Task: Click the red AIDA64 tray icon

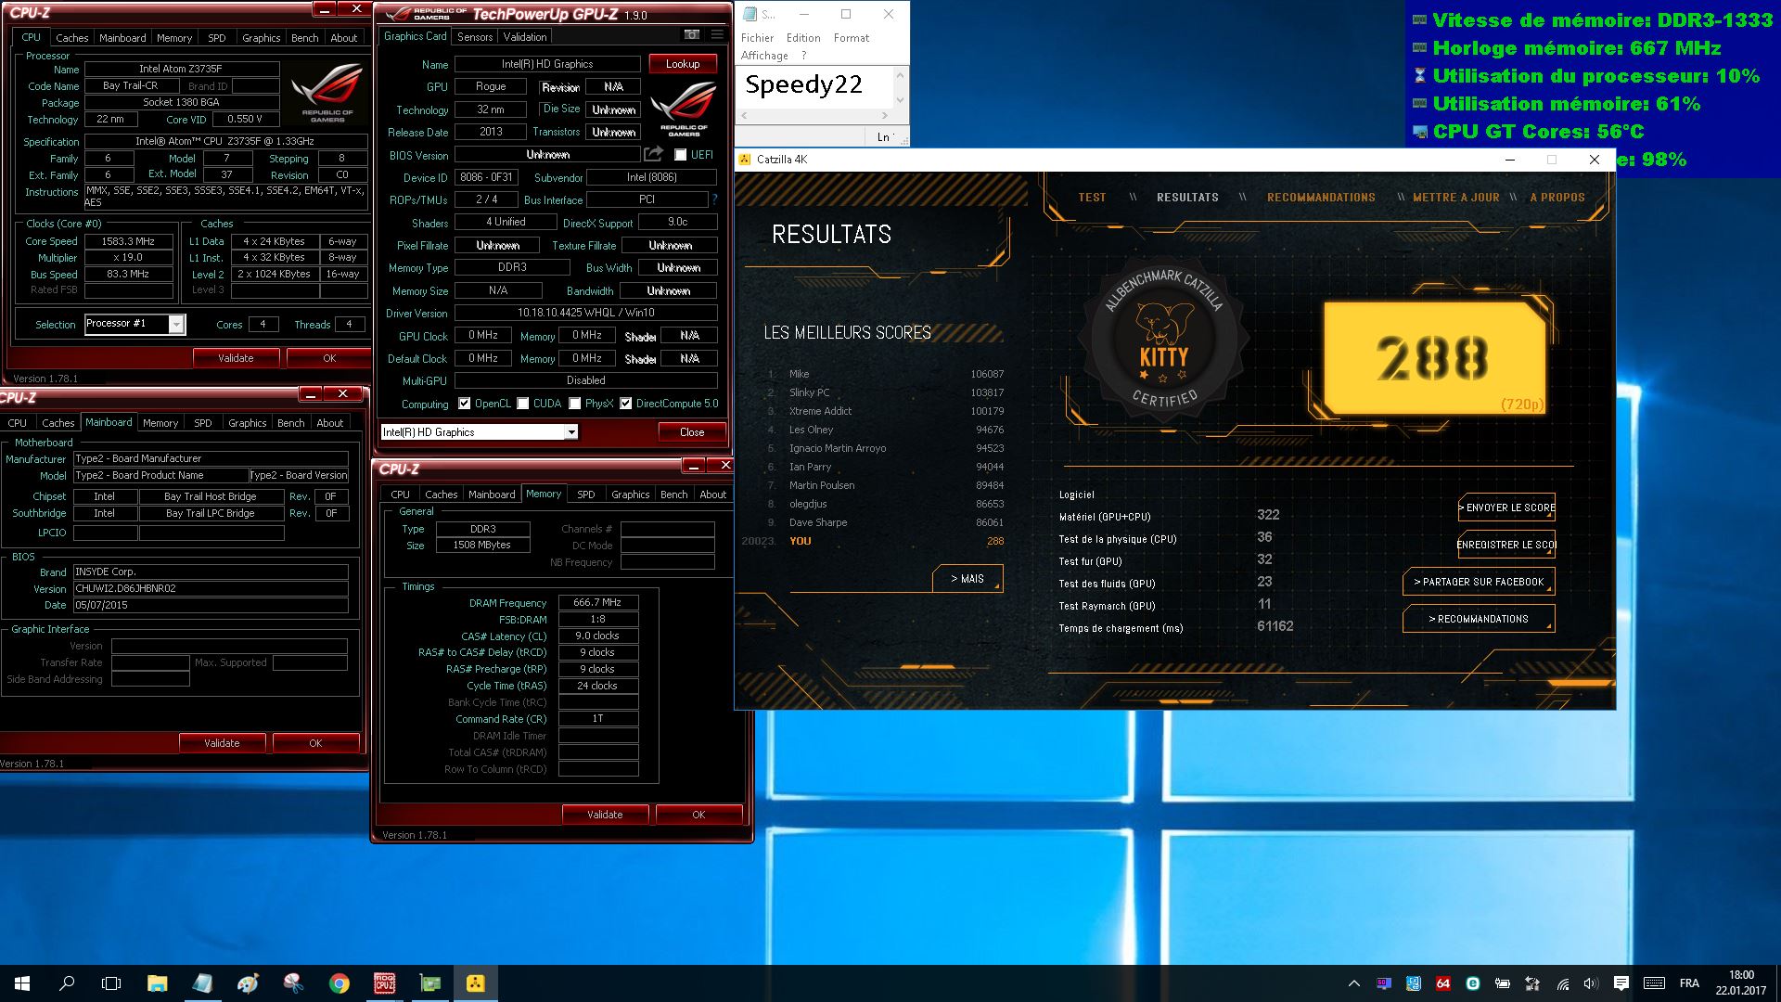Action: (1443, 983)
